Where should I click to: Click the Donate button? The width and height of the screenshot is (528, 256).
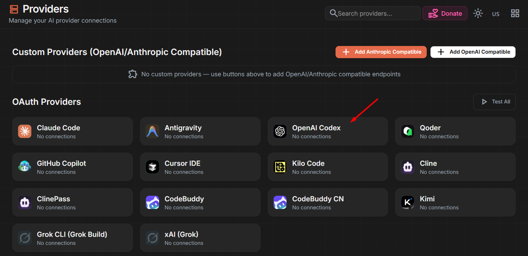coord(445,13)
